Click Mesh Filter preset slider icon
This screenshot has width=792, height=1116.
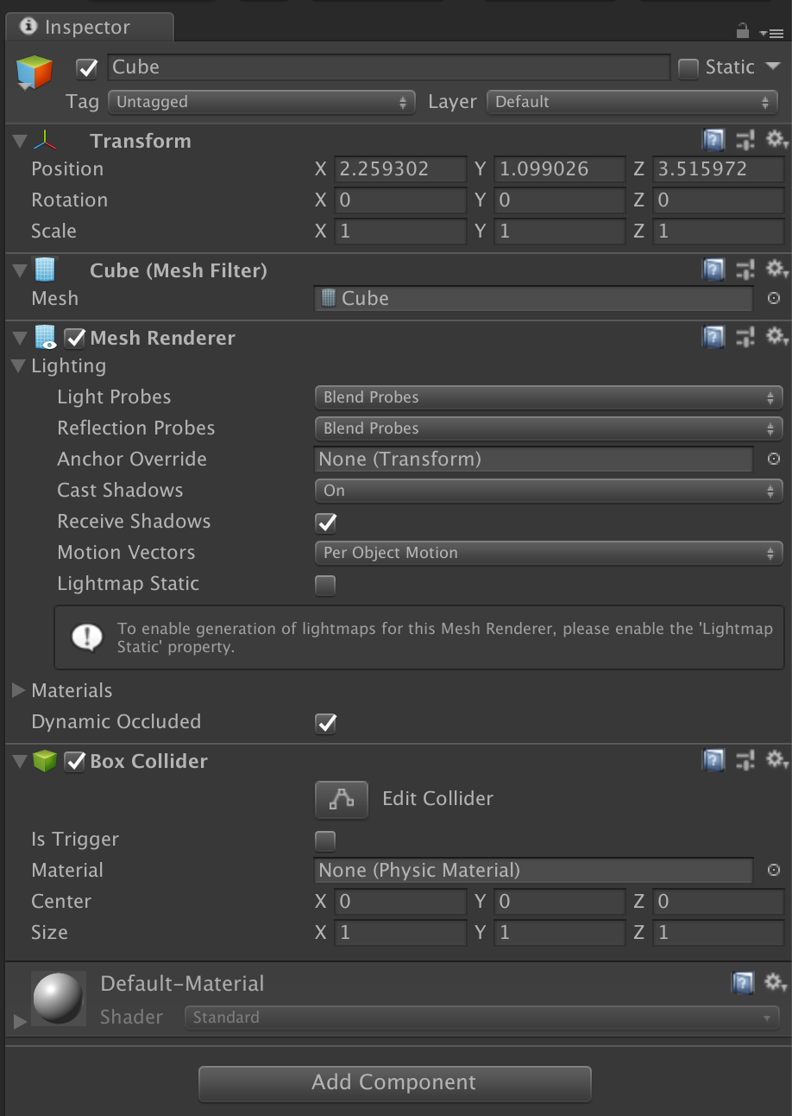pyautogui.click(x=745, y=270)
